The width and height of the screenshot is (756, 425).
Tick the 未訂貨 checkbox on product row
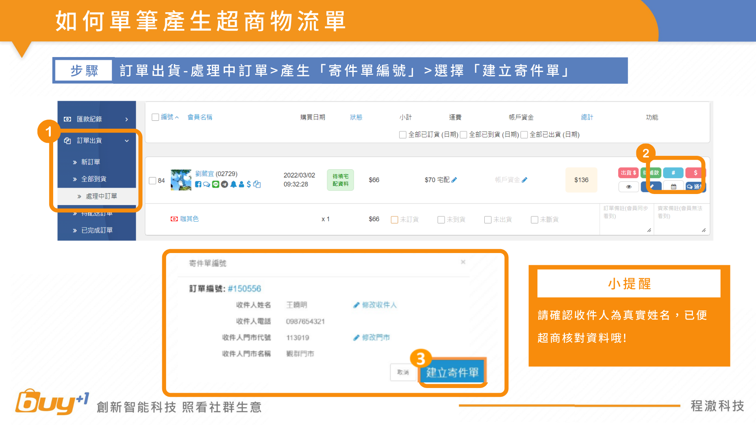[x=394, y=220]
